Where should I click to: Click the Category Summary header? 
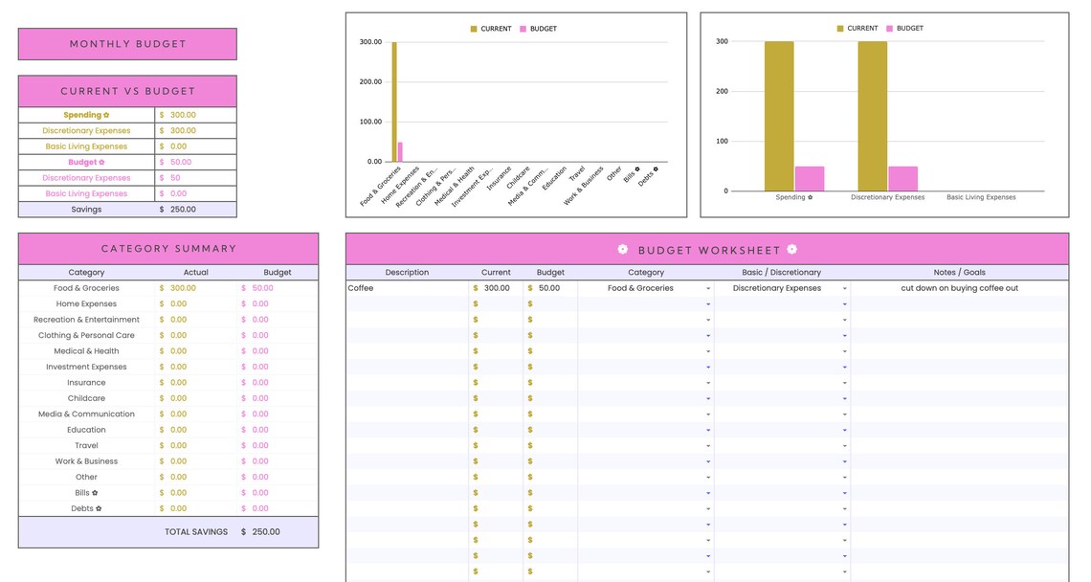tap(167, 248)
